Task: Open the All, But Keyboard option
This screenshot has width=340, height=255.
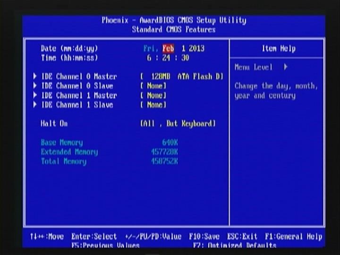Action: click(x=178, y=124)
